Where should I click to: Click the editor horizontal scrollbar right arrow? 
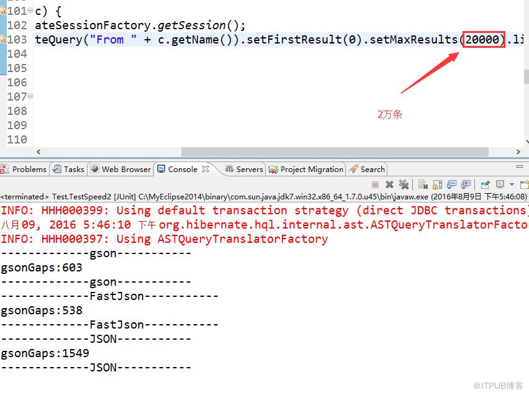(x=518, y=152)
